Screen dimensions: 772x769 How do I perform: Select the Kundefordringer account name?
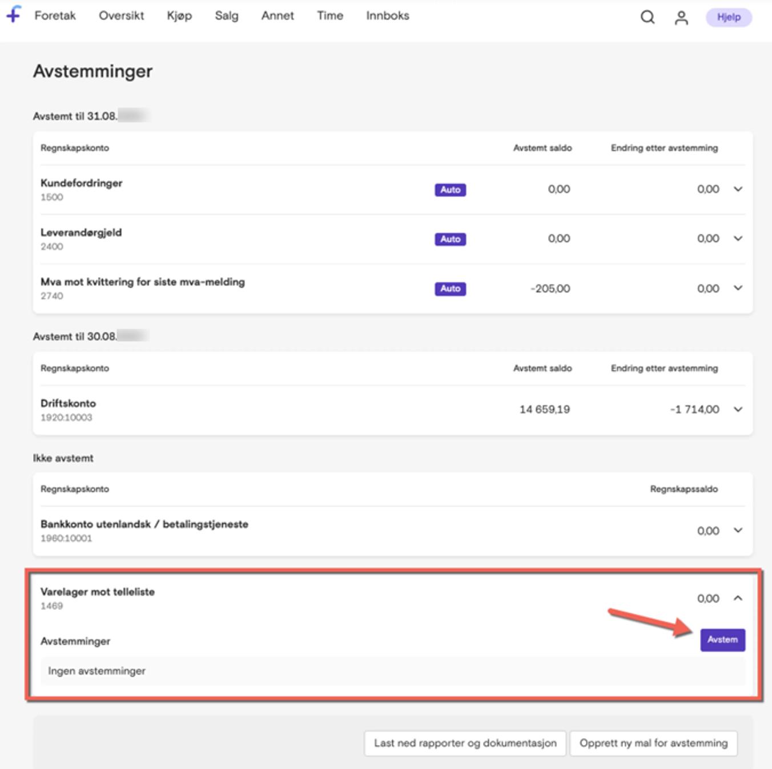pos(81,183)
